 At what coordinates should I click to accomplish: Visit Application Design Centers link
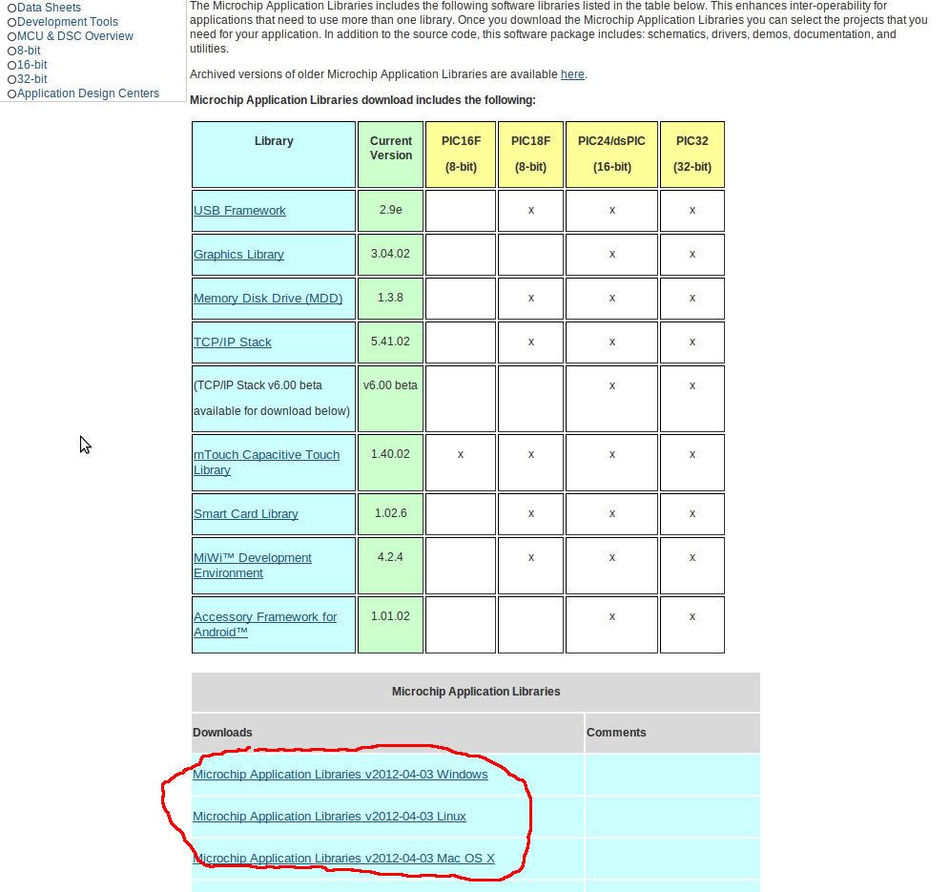point(88,93)
